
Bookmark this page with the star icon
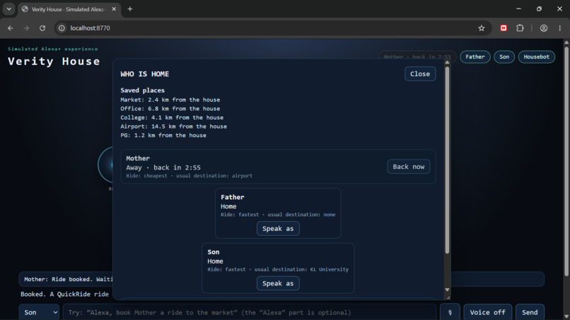[482, 28]
